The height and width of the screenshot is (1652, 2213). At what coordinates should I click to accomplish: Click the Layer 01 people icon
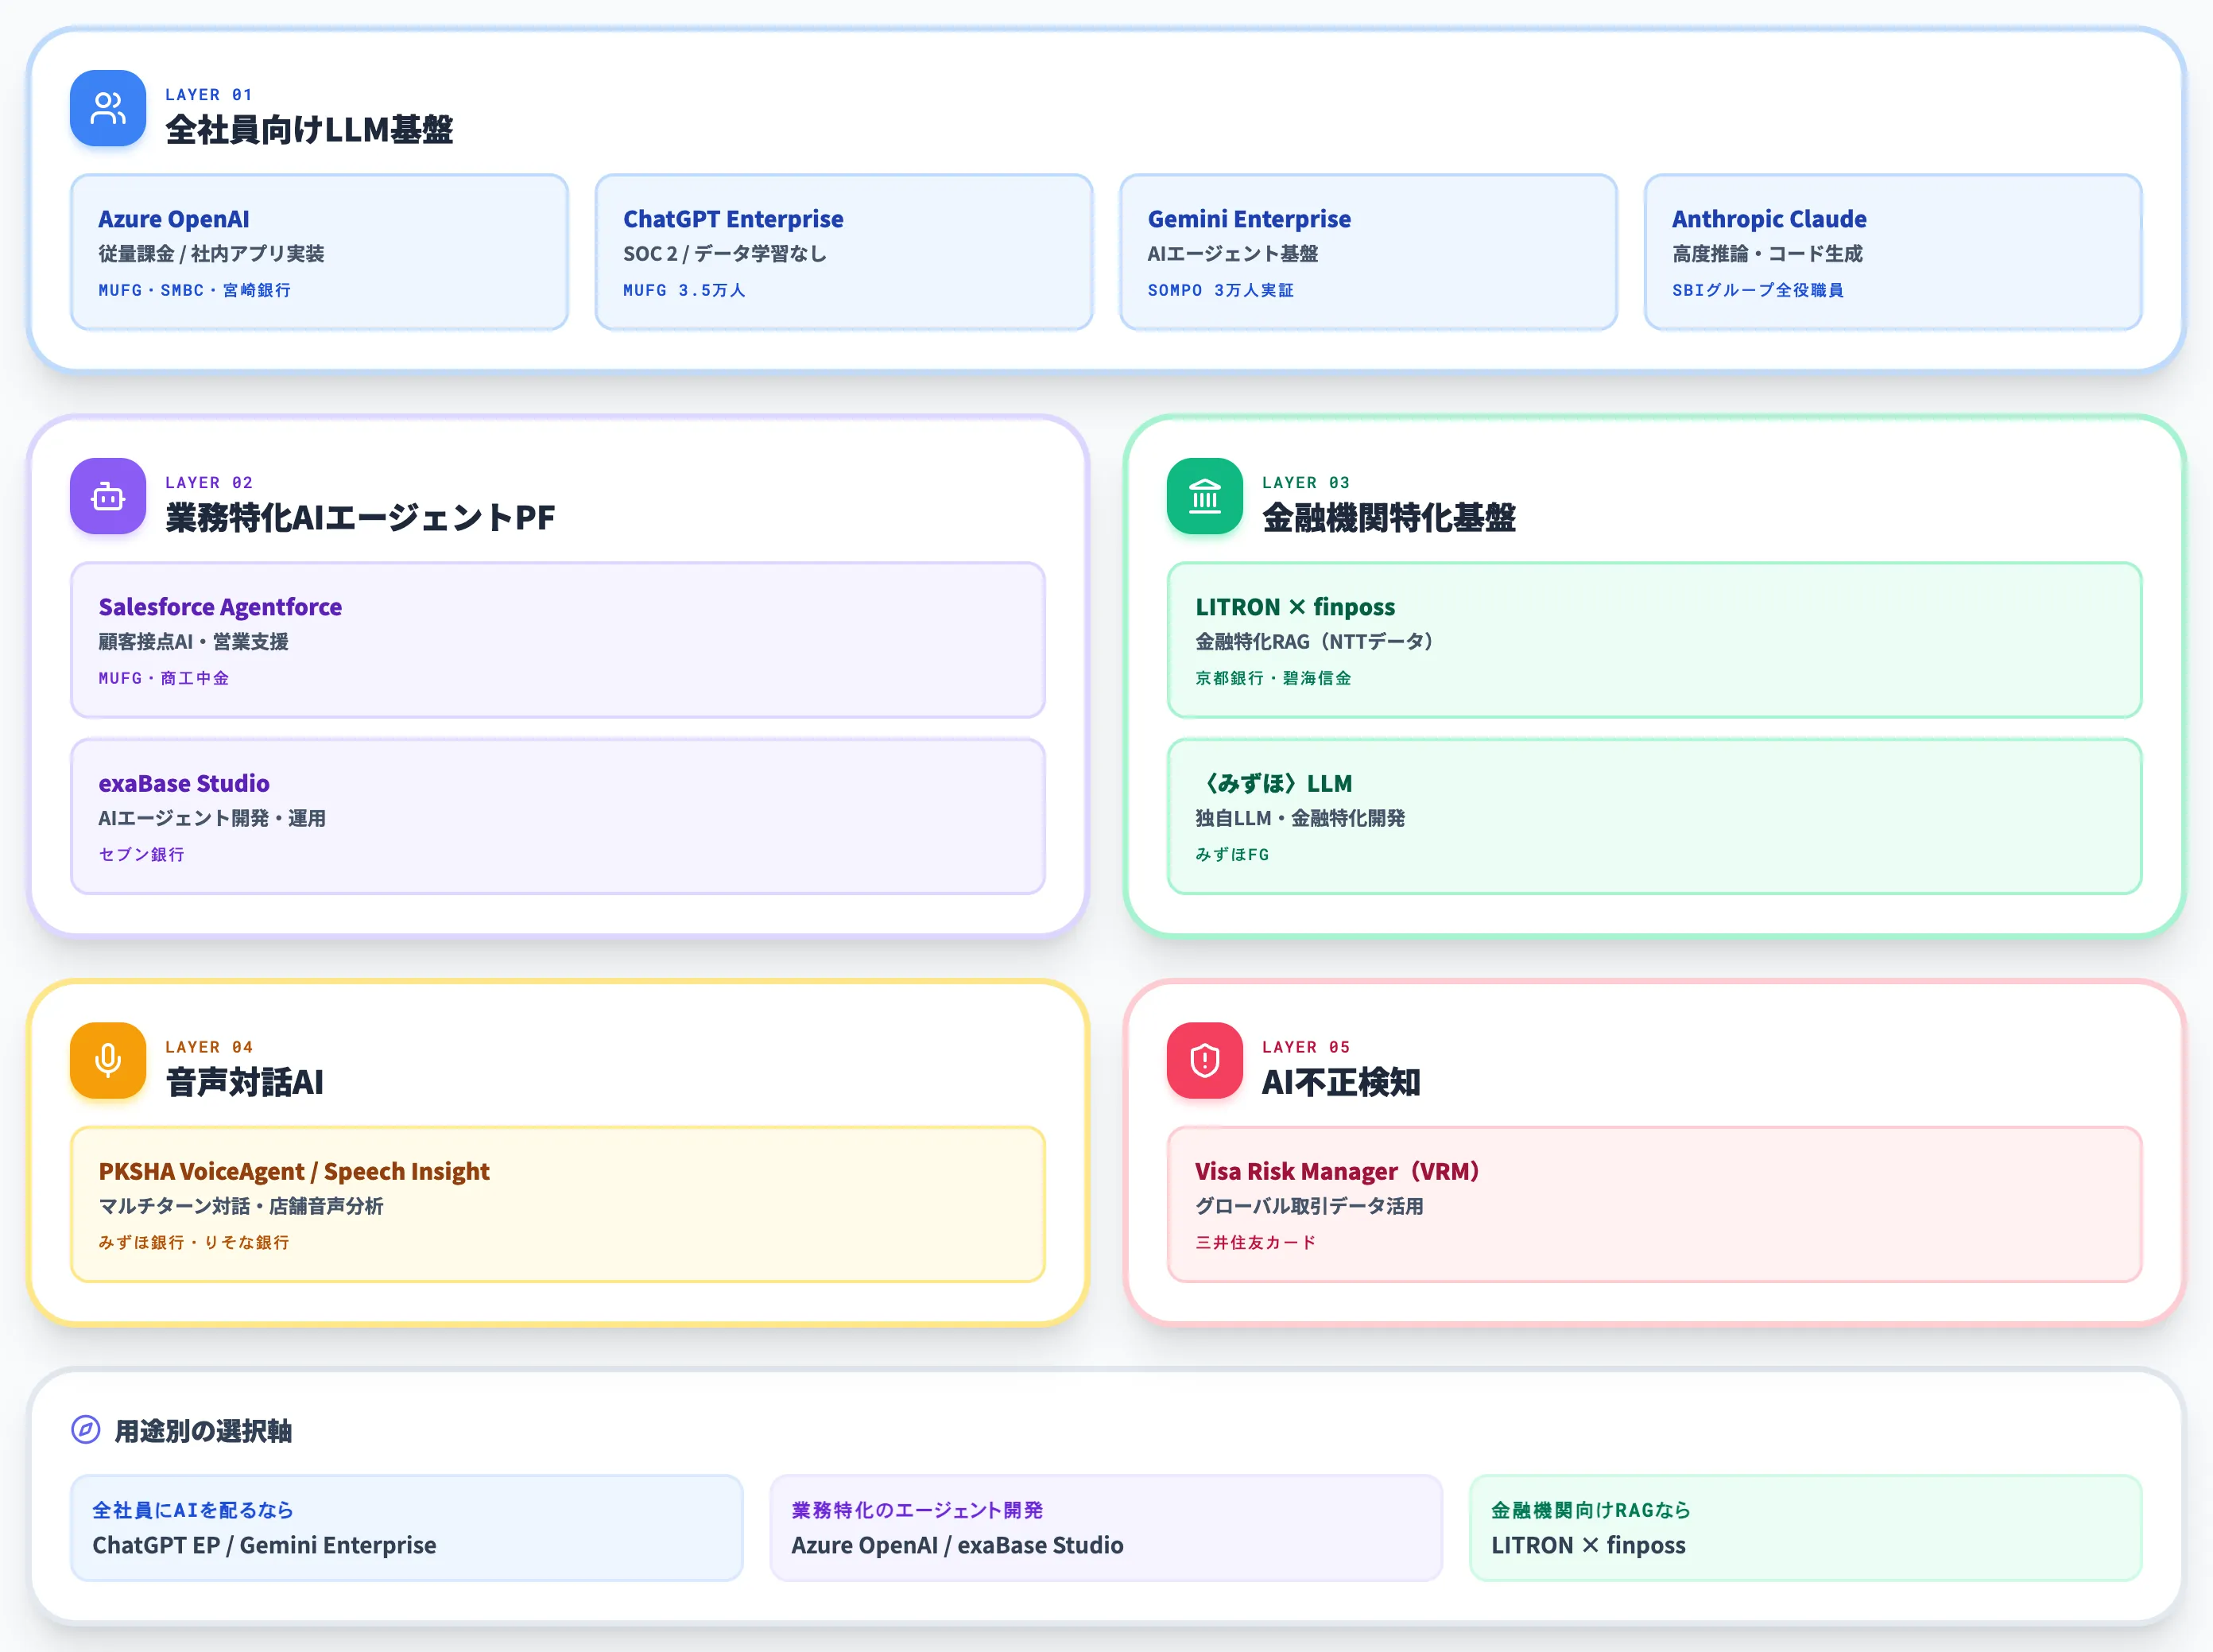[x=108, y=108]
